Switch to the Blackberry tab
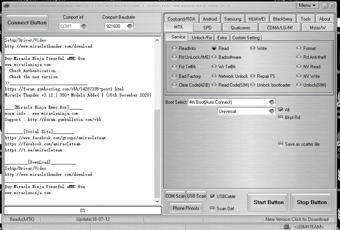The width and height of the screenshot is (340, 230). click(x=283, y=19)
